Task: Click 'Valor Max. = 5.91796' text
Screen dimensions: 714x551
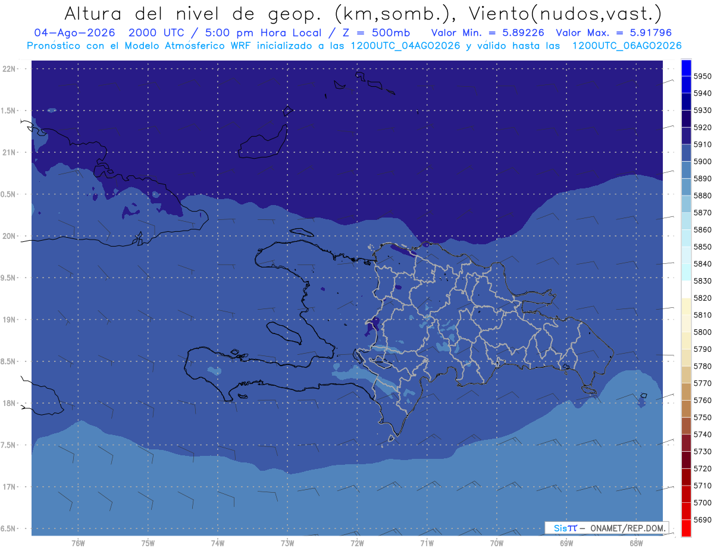Action: [x=613, y=33]
